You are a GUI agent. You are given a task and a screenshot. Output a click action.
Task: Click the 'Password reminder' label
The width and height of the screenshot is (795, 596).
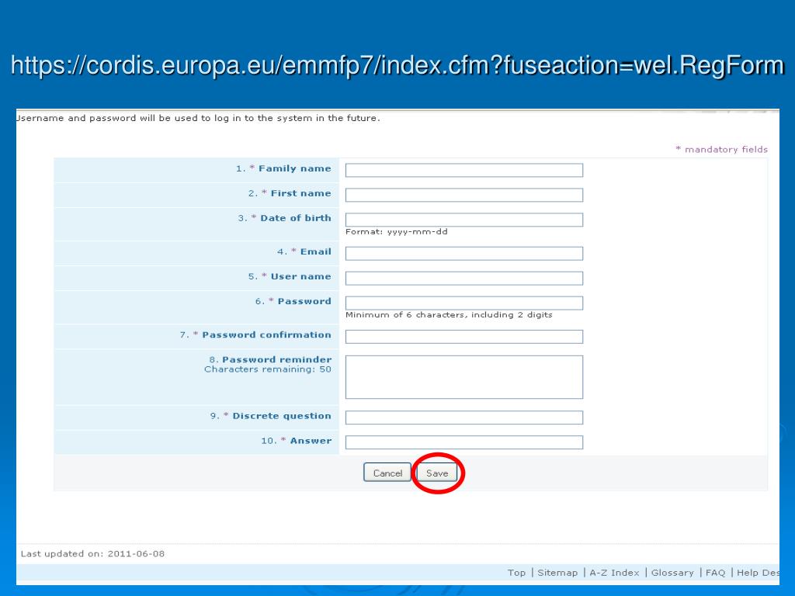(276, 359)
